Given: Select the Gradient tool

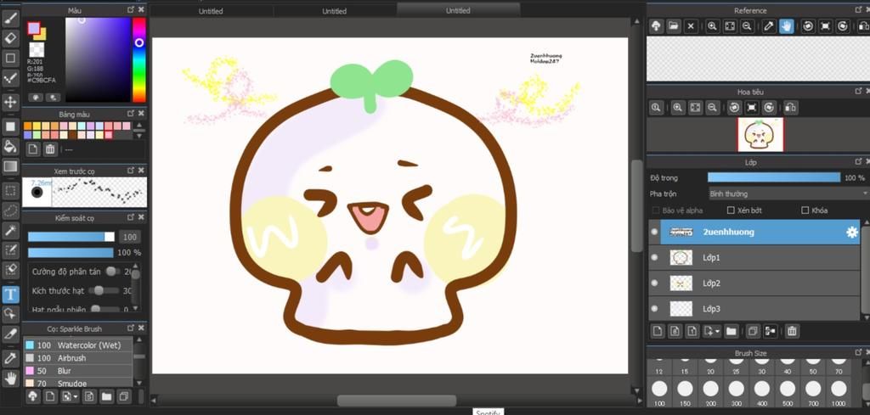Looking at the screenshot, I should [10, 166].
